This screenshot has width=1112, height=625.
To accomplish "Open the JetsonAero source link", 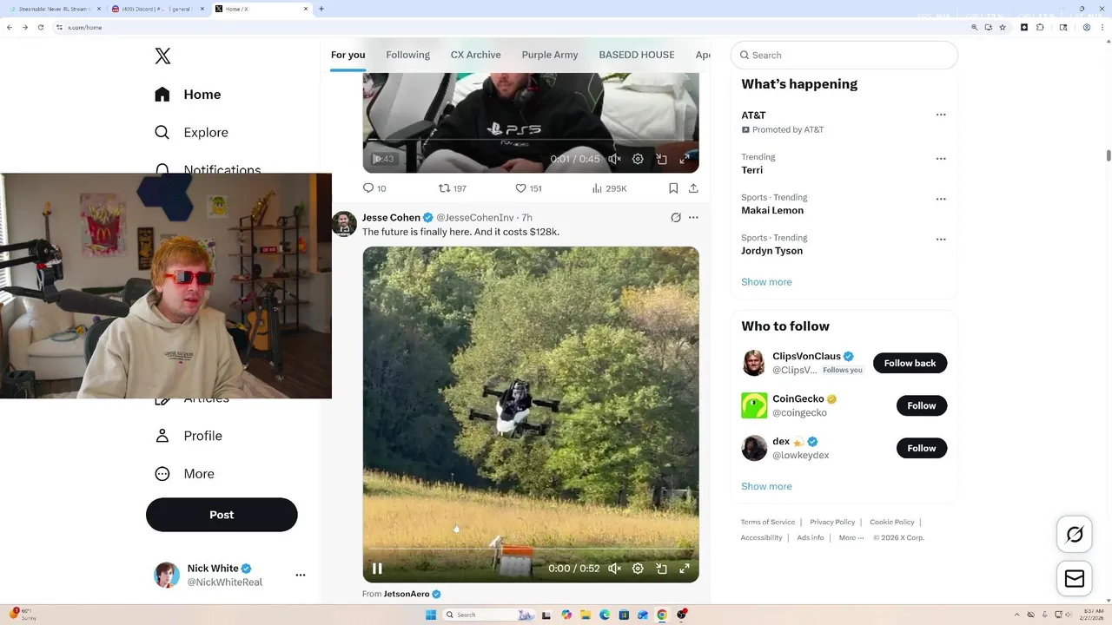I will (407, 594).
